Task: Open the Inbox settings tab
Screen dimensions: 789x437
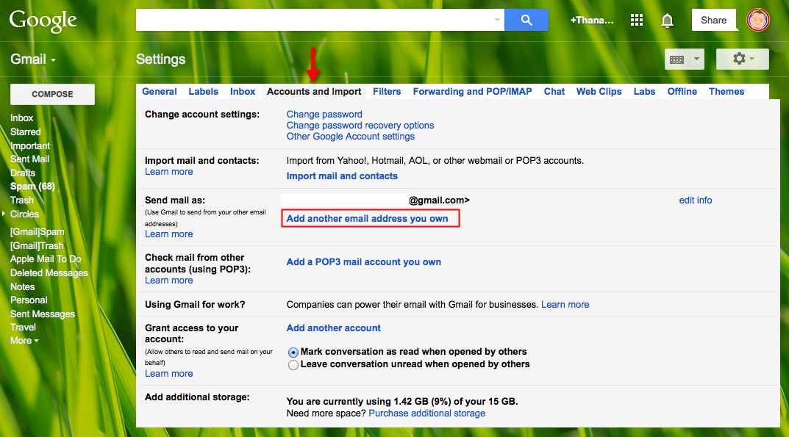Action: pyautogui.click(x=243, y=92)
